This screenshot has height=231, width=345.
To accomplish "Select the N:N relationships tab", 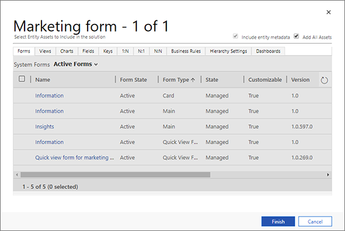I will (158, 51).
